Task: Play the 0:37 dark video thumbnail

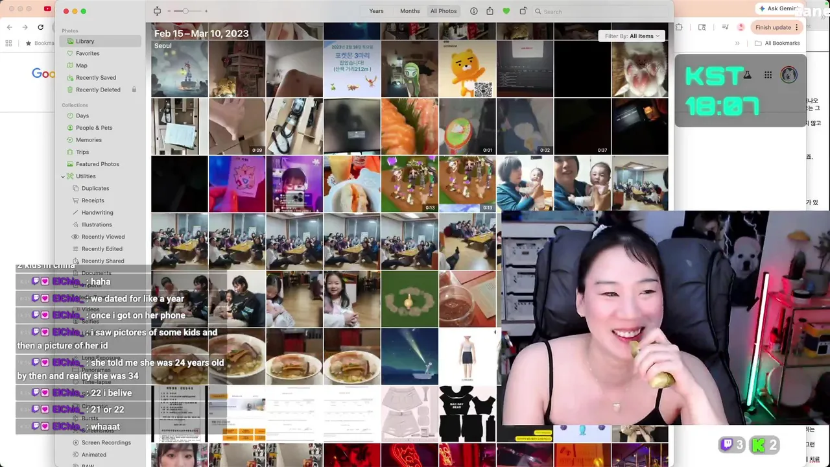Action: point(582,126)
